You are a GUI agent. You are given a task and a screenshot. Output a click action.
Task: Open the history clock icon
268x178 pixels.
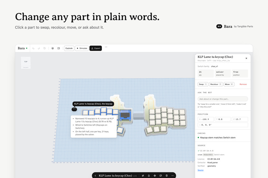coord(45,48)
